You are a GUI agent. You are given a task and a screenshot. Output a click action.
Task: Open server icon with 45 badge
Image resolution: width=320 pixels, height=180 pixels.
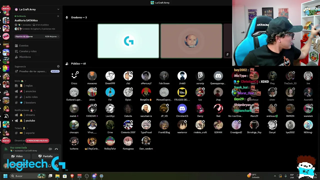point(6,84)
